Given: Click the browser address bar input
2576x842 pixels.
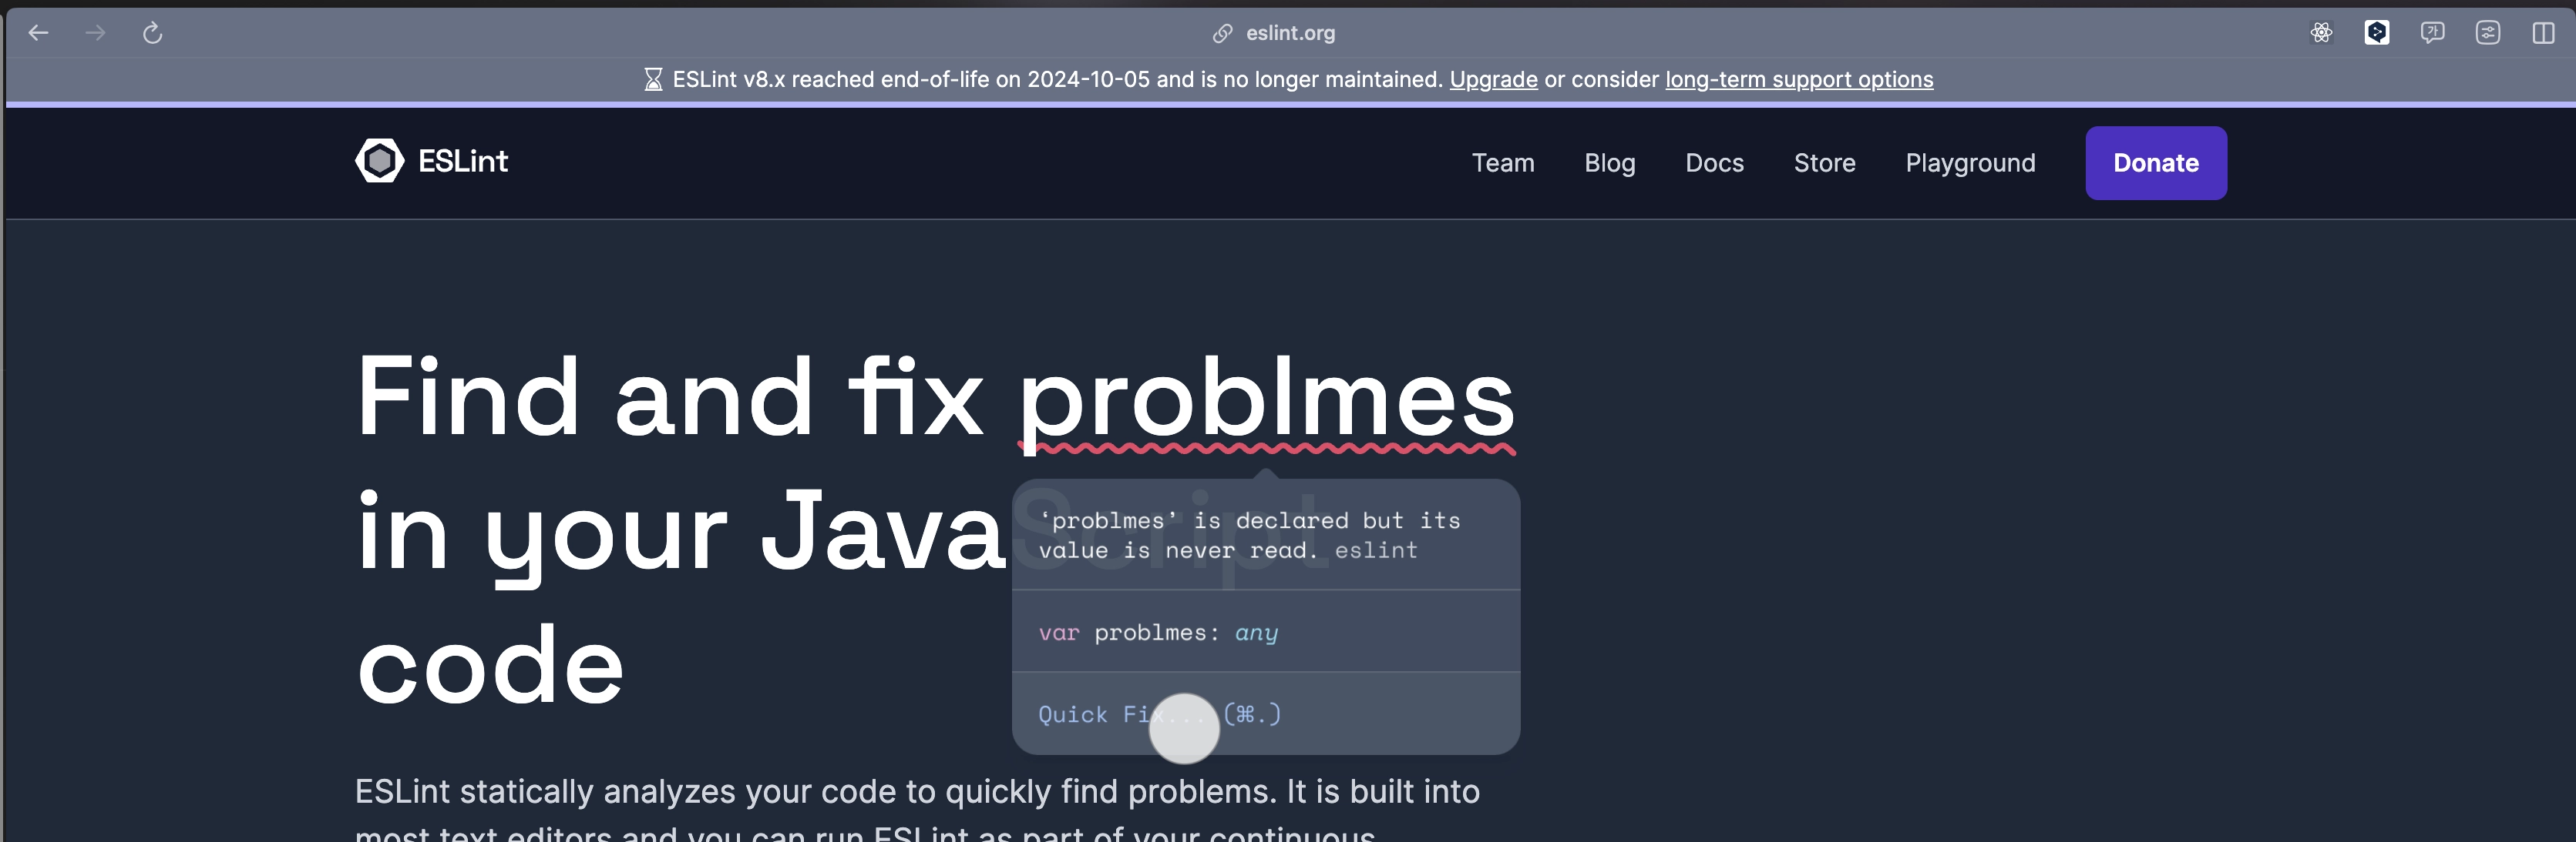Looking at the screenshot, I should [x=1288, y=32].
